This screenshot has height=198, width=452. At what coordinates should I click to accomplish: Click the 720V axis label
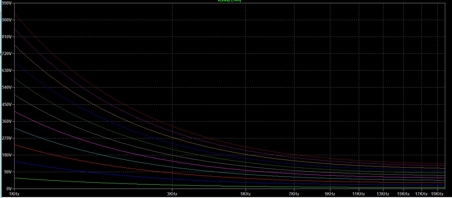(x=6, y=54)
